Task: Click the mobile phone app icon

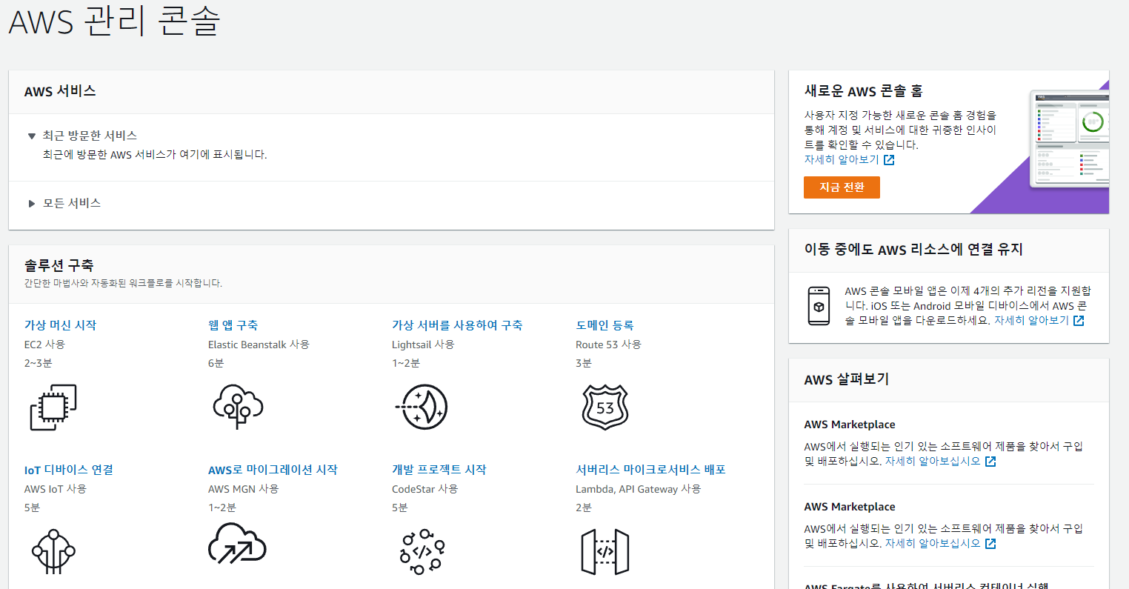Action: coord(819,305)
